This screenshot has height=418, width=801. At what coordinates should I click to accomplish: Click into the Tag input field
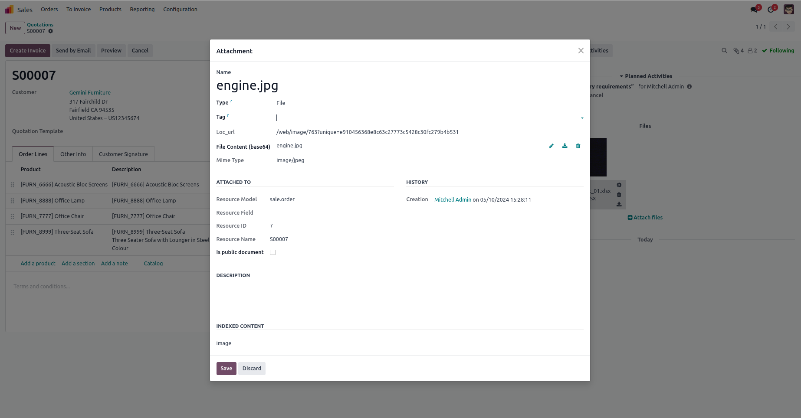[x=425, y=118]
